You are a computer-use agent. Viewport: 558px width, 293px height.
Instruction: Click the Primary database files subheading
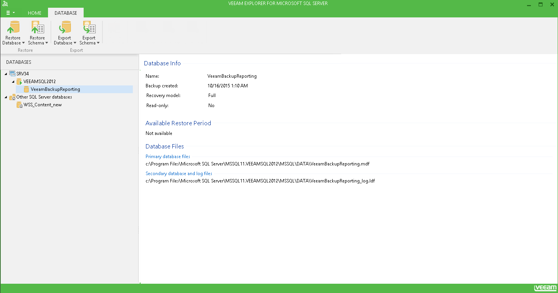point(168,157)
